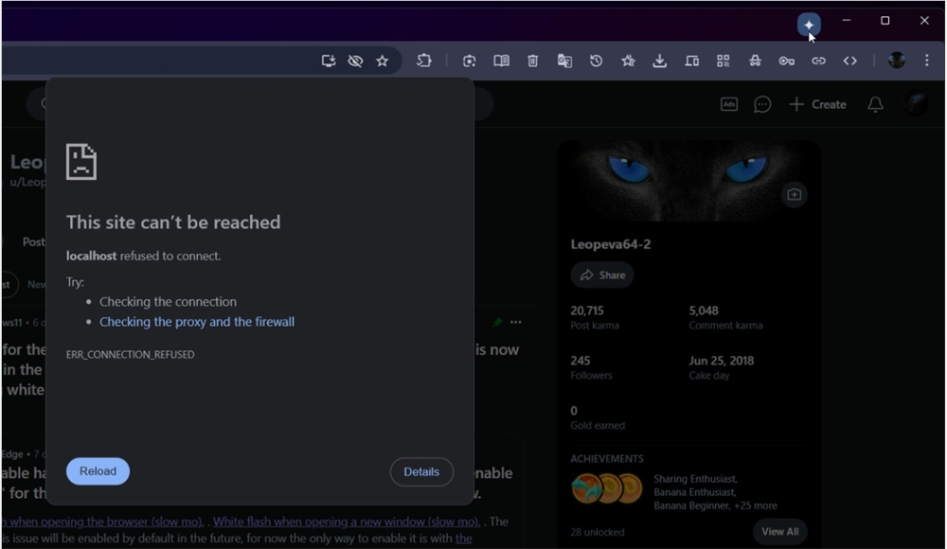Click the 'Checking the connection' suggestion text
The height and width of the screenshot is (549, 947).
pyautogui.click(x=168, y=301)
